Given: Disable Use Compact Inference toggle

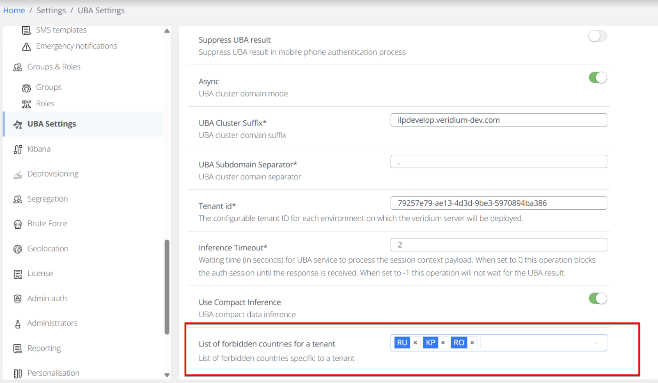Looking at the screenshot, I should (x=597, y=298).
